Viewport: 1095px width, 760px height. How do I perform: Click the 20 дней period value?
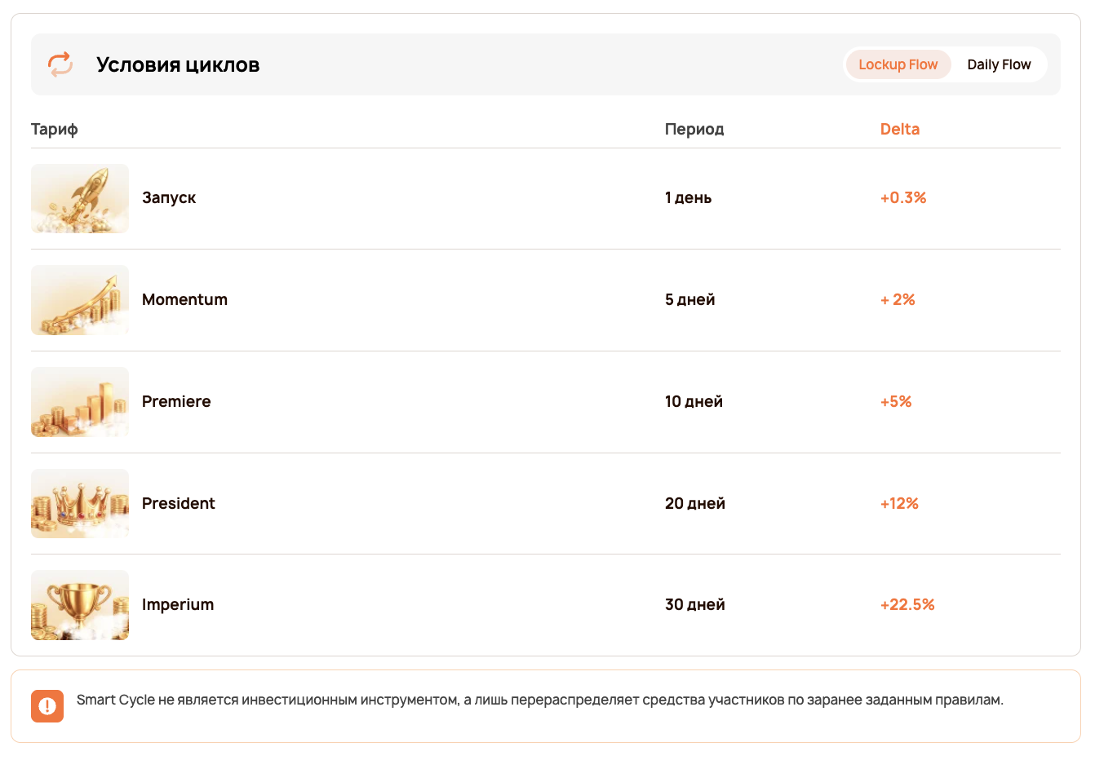695,503
